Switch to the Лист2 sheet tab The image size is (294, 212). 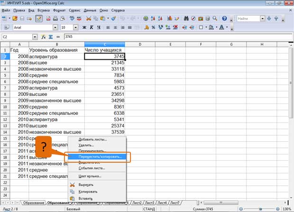(x=137, y=203)
